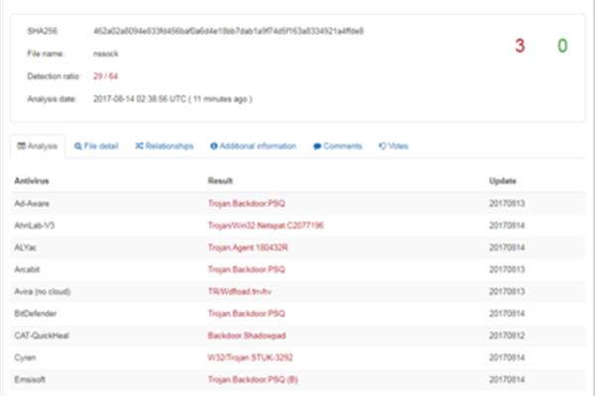Click Arcabit's Trojan.Backdoor.PSQ result
Screen dimensions: 595x396
click(247, 269)
